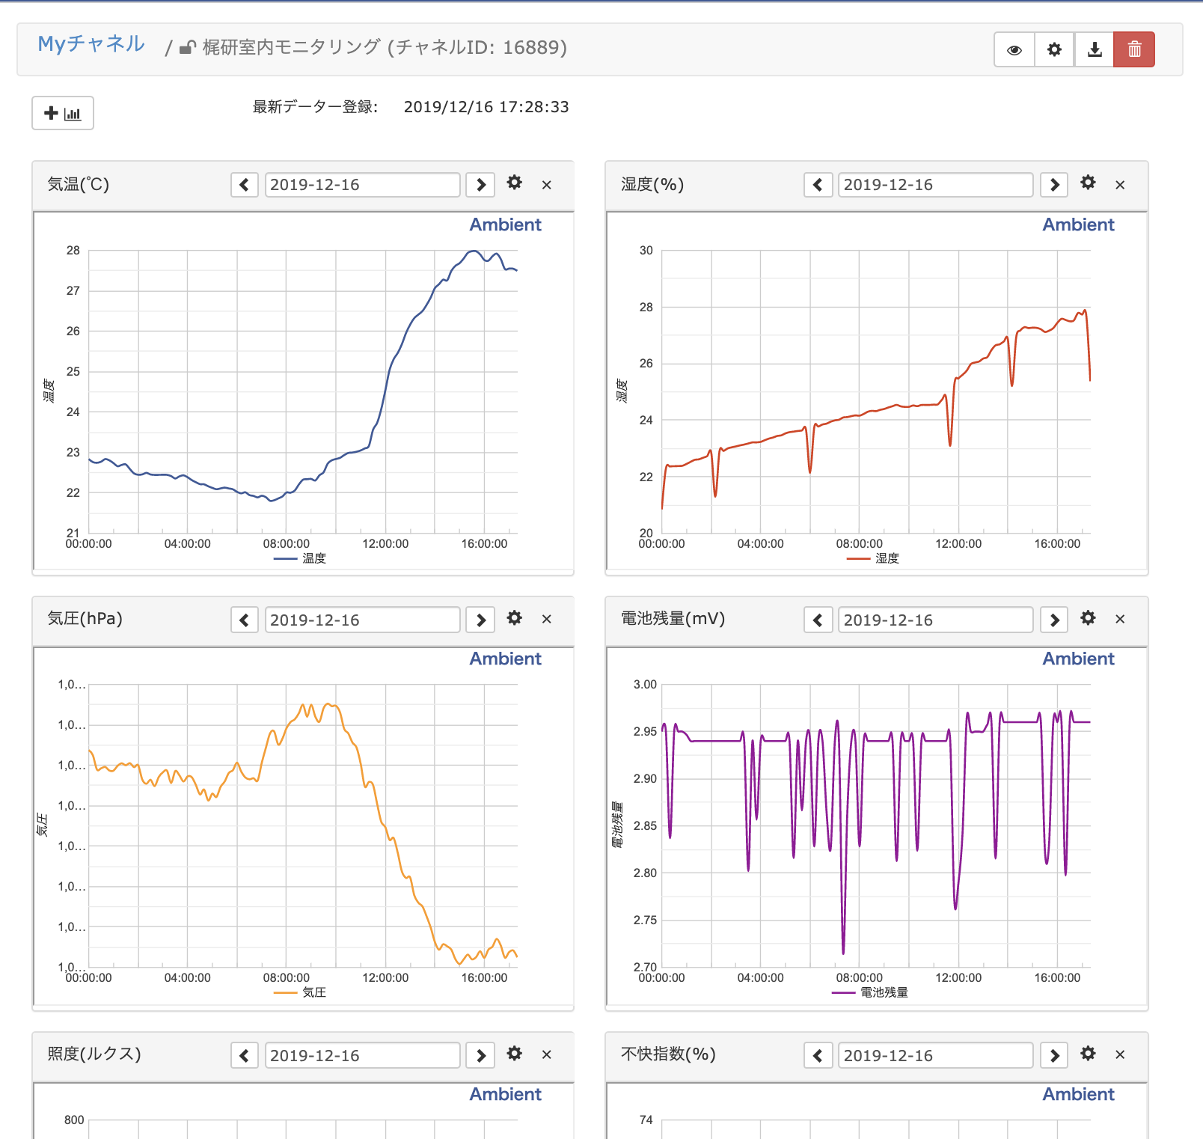Click timestamp 2019/12/16 17:28:33
The height and width of the screenshot is (1139, 1203).
486,107
